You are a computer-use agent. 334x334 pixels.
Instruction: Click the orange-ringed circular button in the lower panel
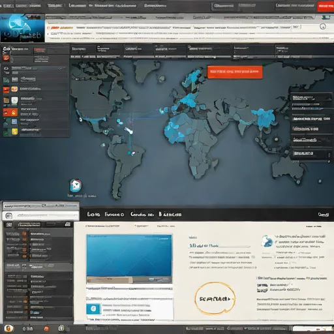215,299
